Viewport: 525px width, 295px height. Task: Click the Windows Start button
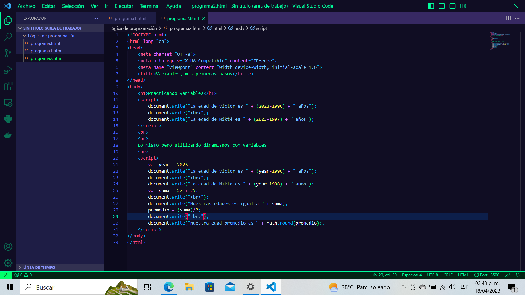coord(10,287)
